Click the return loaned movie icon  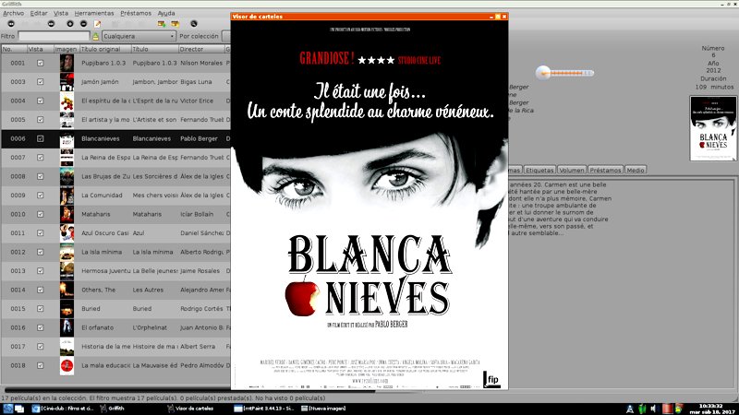point(176,24)
